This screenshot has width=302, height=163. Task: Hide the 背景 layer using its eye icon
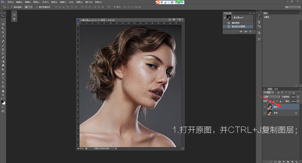tap(265, 113)
